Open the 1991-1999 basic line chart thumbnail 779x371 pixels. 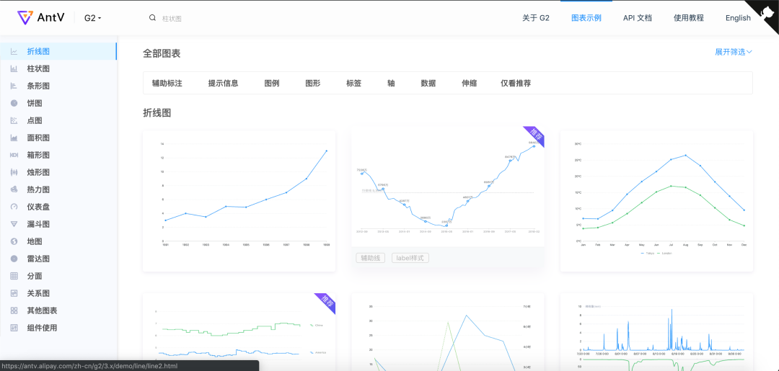(239, 201)
